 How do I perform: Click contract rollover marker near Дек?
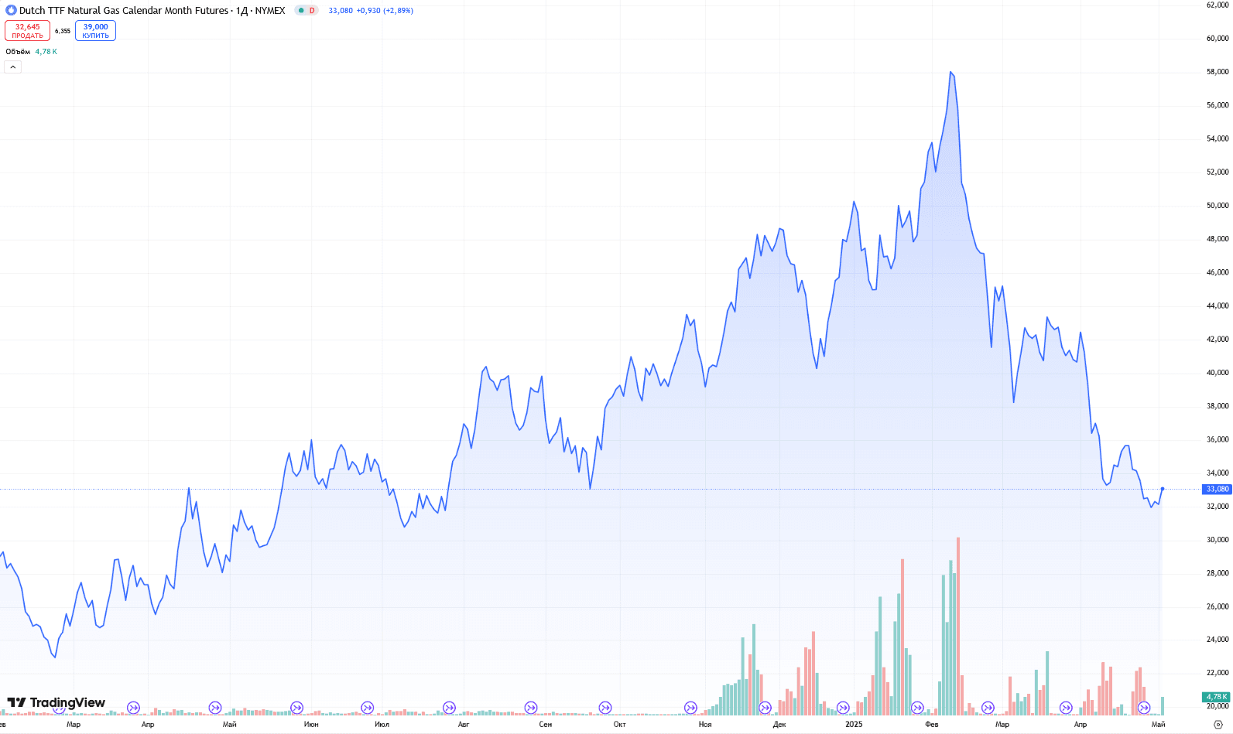coord(765,708)
